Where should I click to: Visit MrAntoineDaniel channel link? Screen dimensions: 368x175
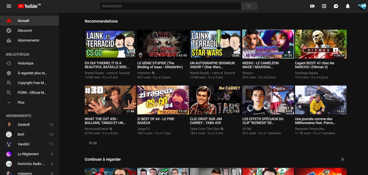(x=96, y=129)
